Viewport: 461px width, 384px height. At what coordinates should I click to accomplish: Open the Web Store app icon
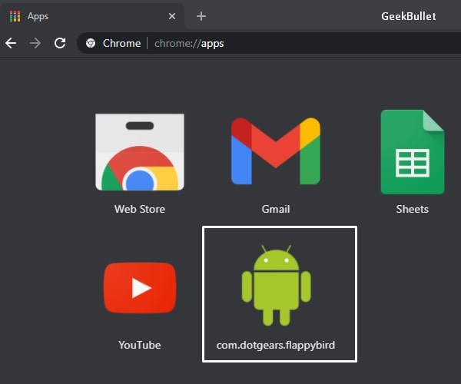click(x=140, y=152)
